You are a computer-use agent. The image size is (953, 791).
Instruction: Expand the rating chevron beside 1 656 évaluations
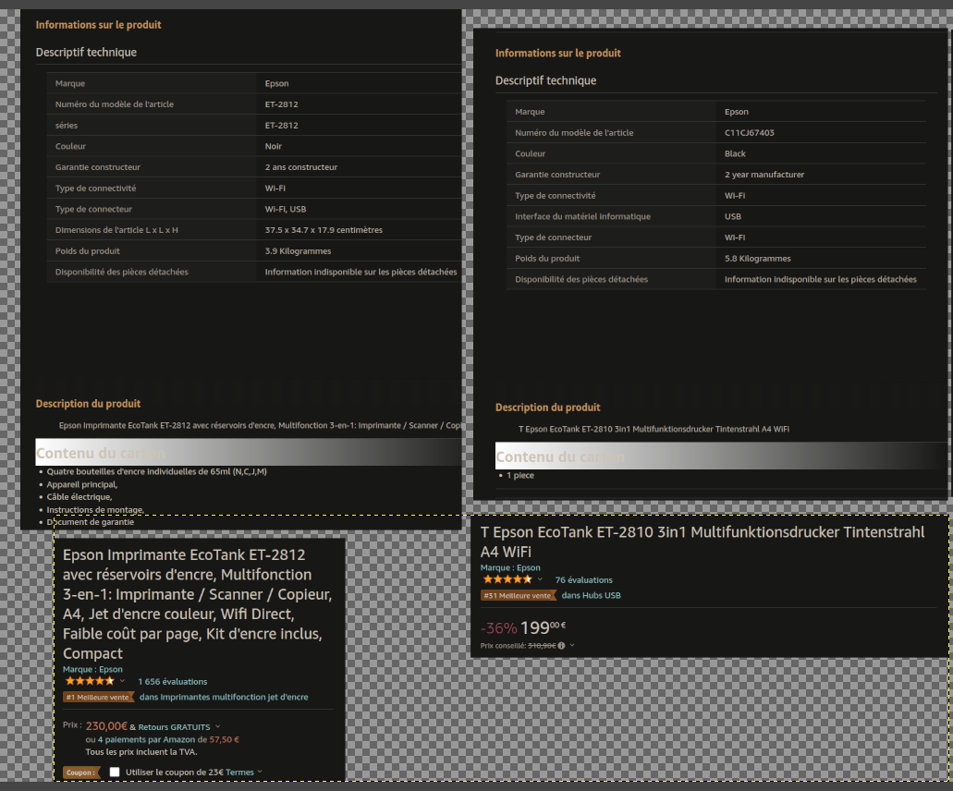[x=122, y=681]
